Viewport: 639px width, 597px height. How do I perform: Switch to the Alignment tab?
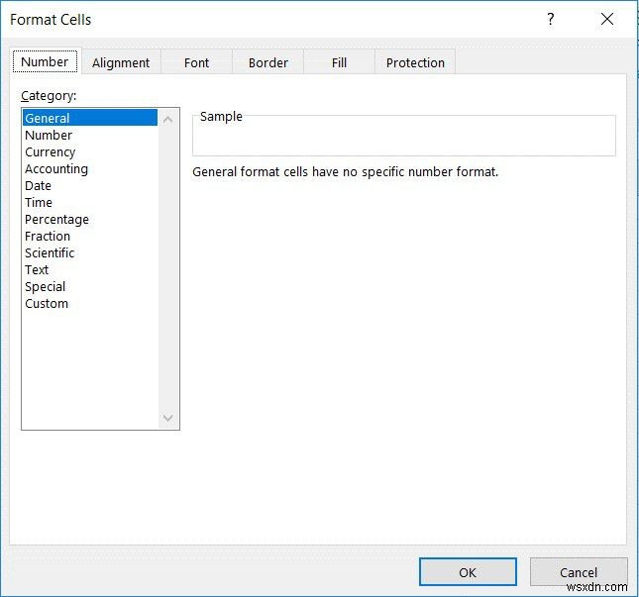(x=121, y=62)
